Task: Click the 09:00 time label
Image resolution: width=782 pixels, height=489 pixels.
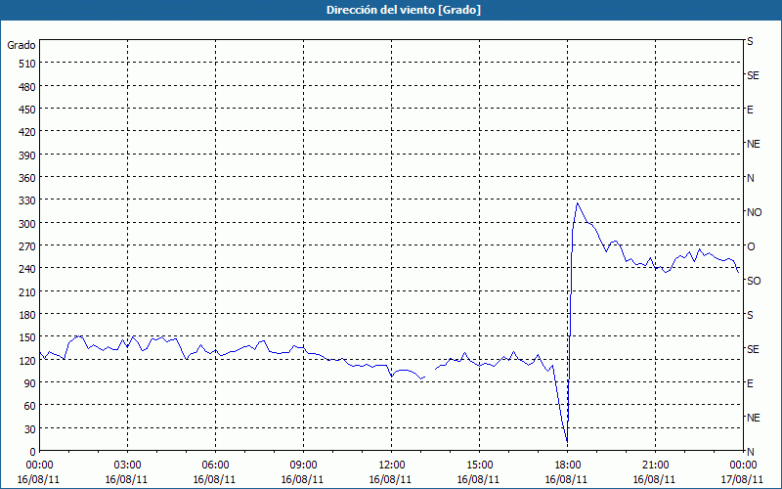Action: tap(303, 466)
